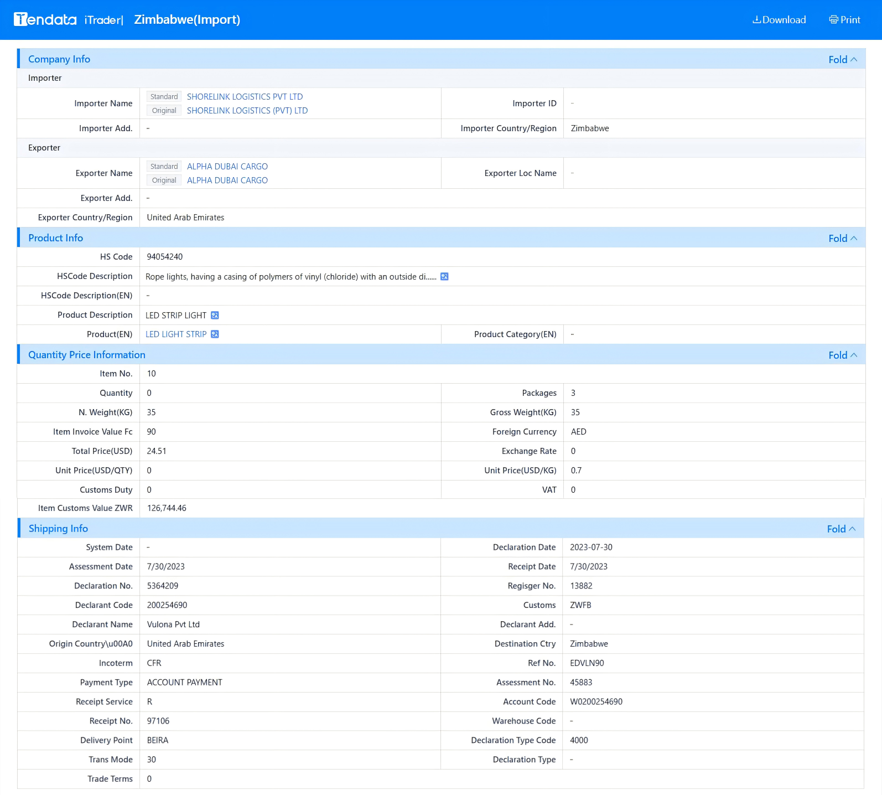Select the Rope lights HSCode description text
Image resolution: width=882 pixels, height=795 pixels.
tap(291, 277)
